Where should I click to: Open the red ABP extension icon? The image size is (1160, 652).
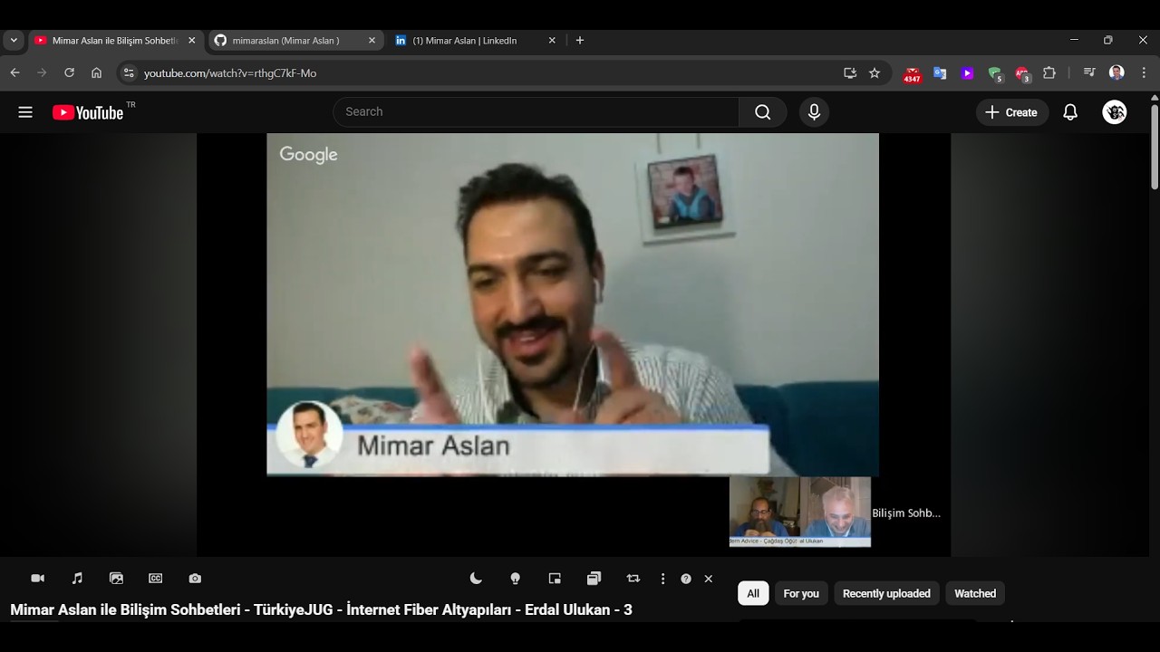pyautogui.click(x=1022, y=74)
